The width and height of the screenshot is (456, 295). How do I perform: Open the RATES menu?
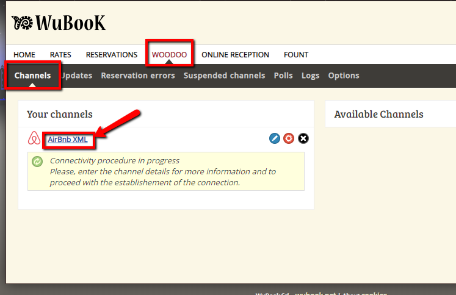click(x=60, y=55)
